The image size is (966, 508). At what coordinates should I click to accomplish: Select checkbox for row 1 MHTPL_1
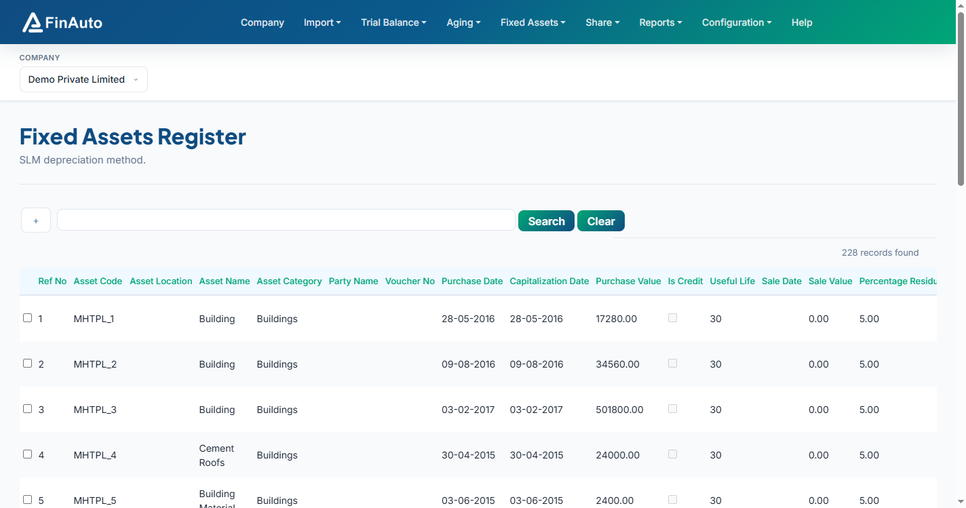(27, 317)
